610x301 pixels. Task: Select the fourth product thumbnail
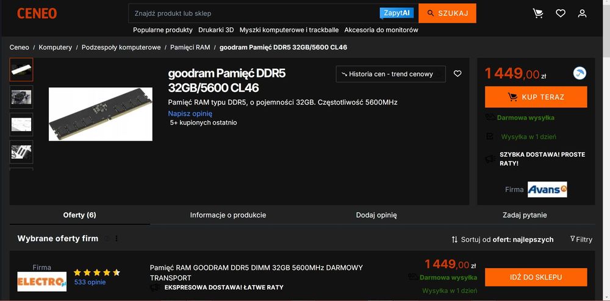coord(21,152)
